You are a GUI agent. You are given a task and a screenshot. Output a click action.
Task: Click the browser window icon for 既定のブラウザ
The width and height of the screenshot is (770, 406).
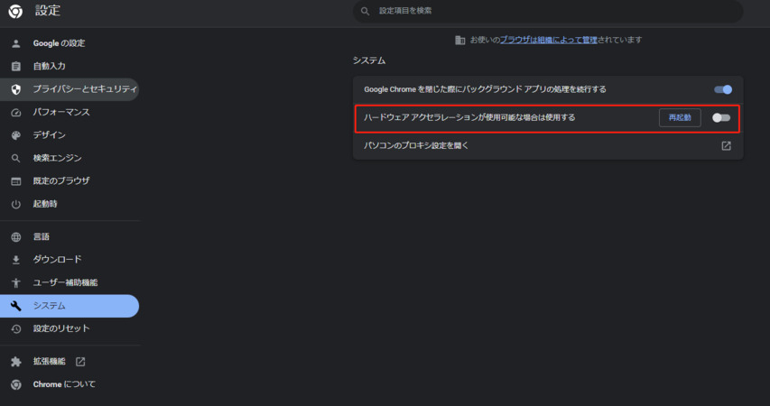[x=15, y=181]
